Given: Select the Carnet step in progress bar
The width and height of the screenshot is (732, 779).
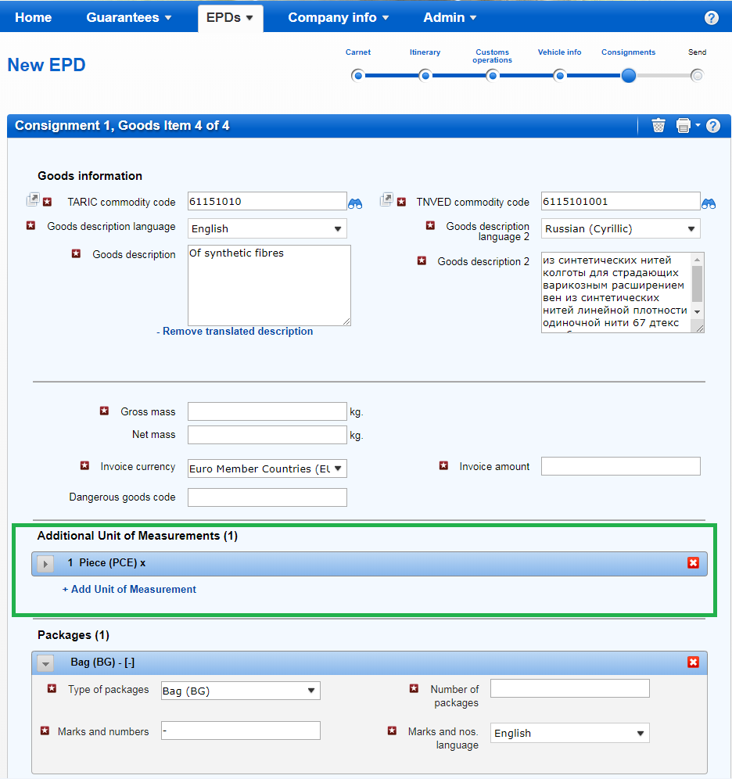Looking at the screenshot, I should (x=358, y=76).
